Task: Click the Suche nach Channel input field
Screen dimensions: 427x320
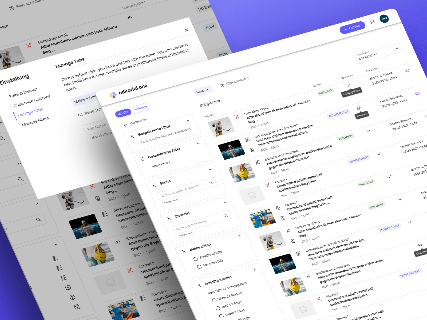Action: coord(202,222)
